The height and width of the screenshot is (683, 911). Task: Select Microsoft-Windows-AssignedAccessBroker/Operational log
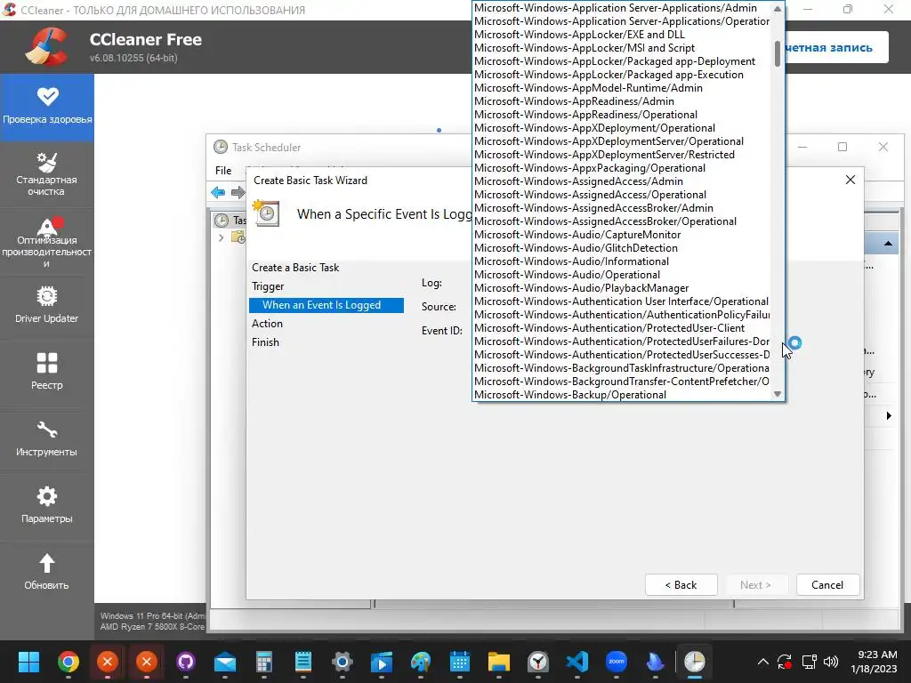click(x=622, y=221)
